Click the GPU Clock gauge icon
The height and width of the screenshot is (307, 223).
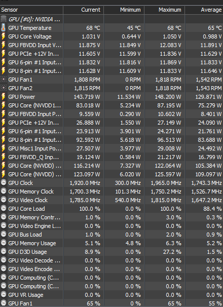[x=4, y=183]
